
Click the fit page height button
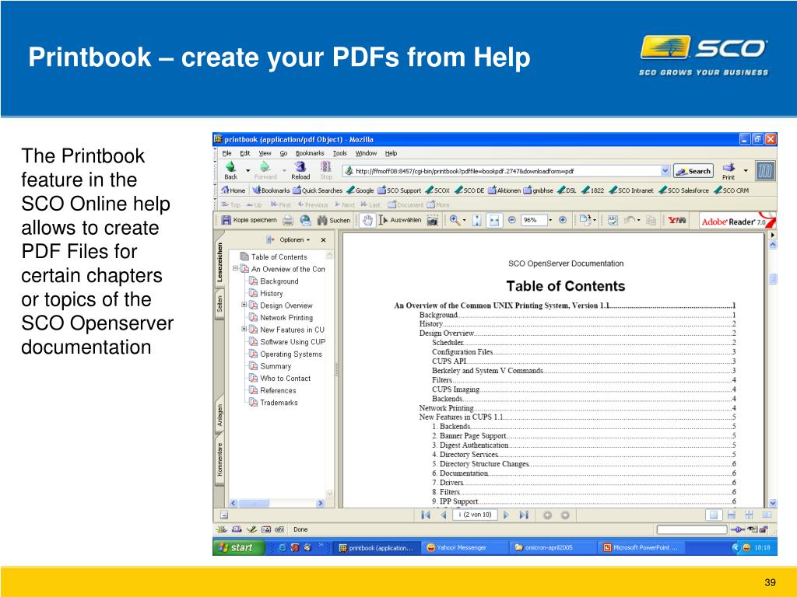tap(477, 220)
